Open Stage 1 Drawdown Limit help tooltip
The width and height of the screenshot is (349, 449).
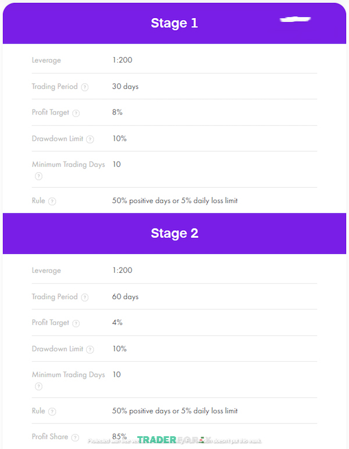(90, 139)
